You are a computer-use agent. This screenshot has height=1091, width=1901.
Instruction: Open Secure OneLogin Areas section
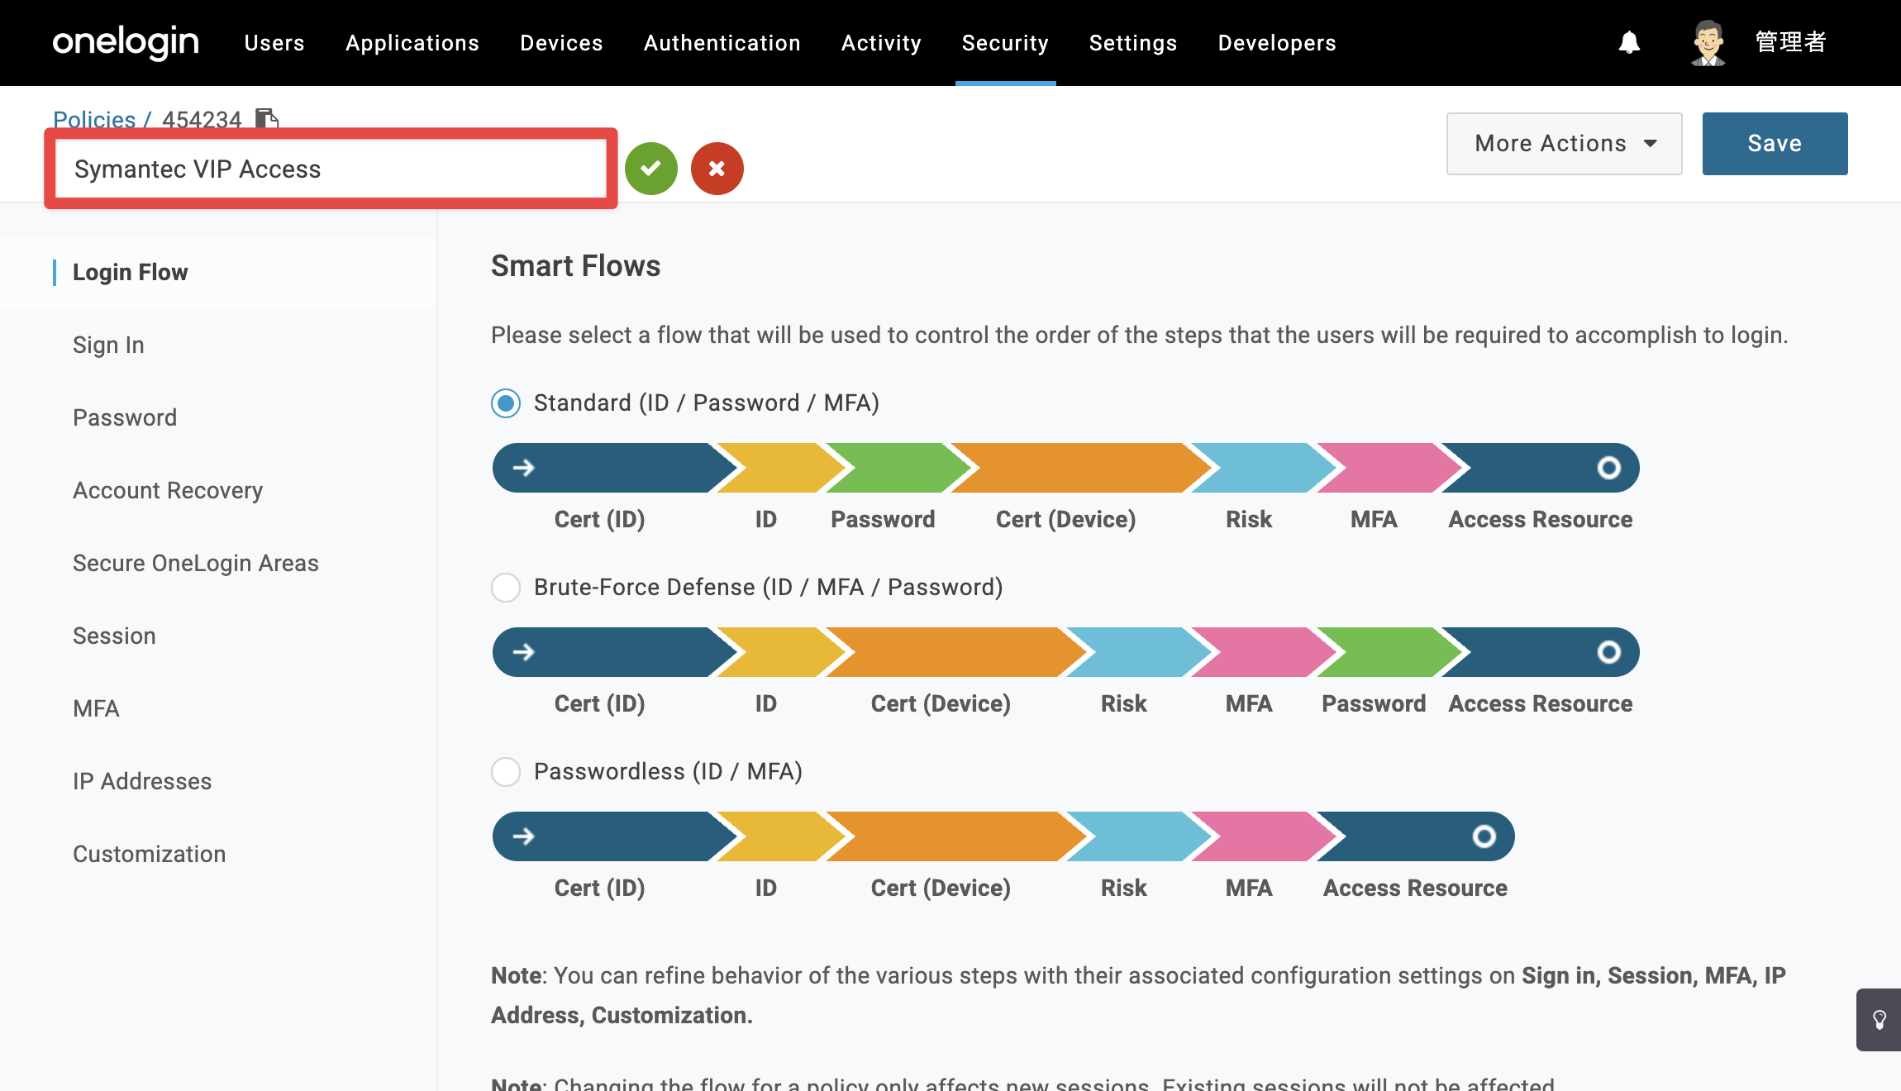click(196, 564)
